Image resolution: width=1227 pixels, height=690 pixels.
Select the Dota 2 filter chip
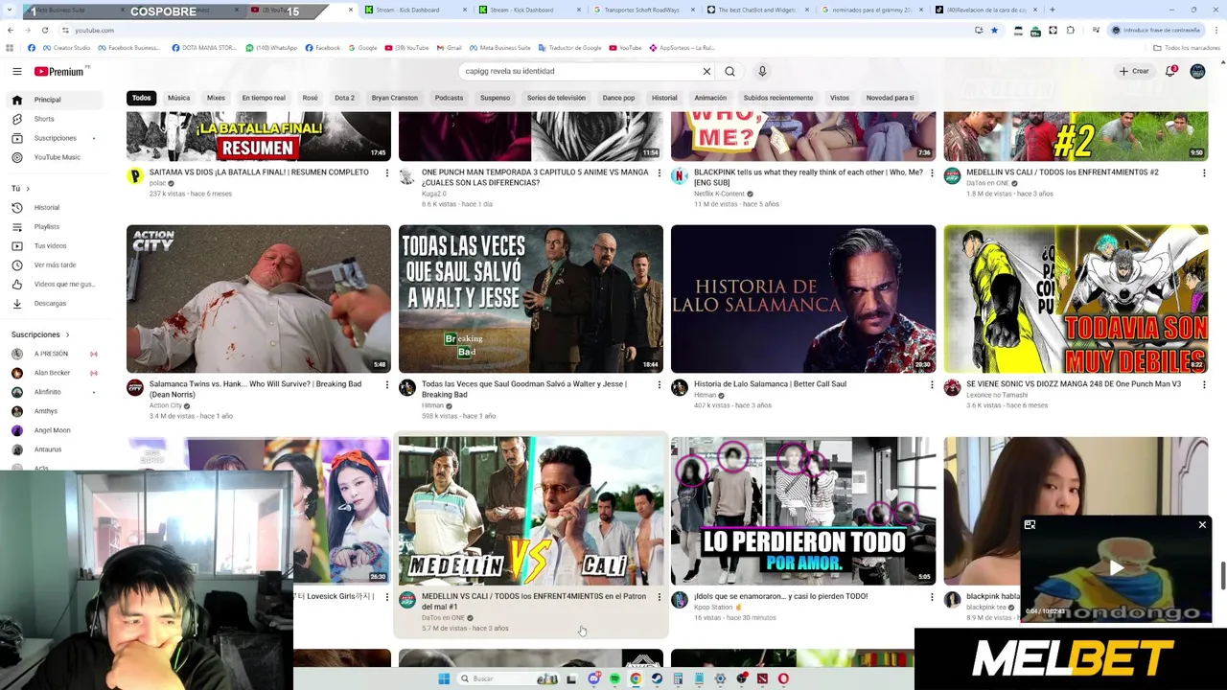click(x=344, y=98)
